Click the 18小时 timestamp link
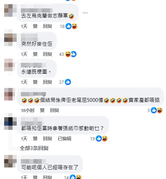166x179 pixels. (x=27, y=110)
